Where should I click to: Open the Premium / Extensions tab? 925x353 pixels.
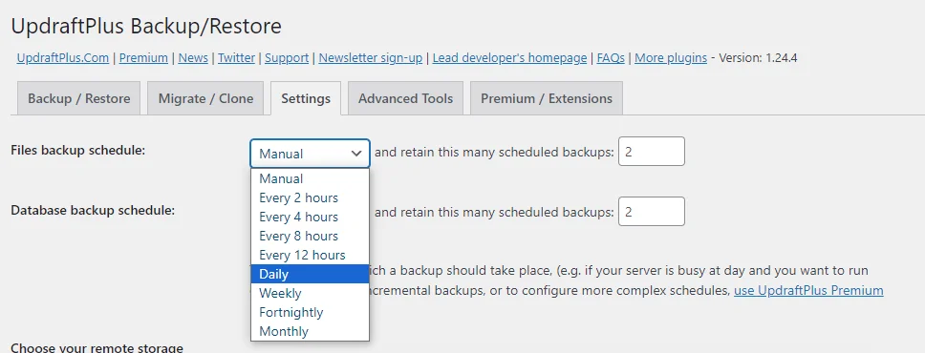[x=547, y=98]
